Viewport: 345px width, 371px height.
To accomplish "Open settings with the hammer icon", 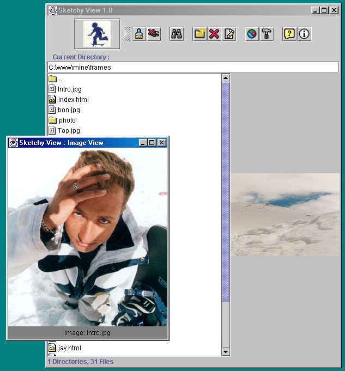I will [x=266, y=34].
